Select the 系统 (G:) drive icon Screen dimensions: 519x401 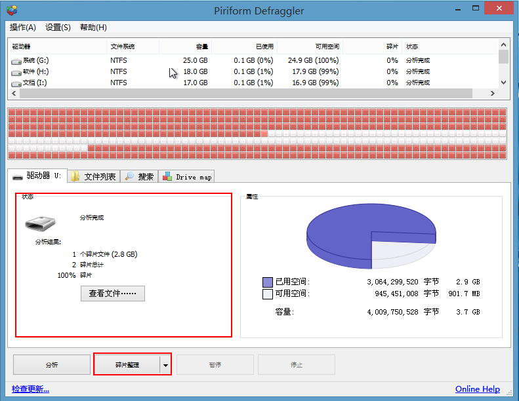point(16,62)
